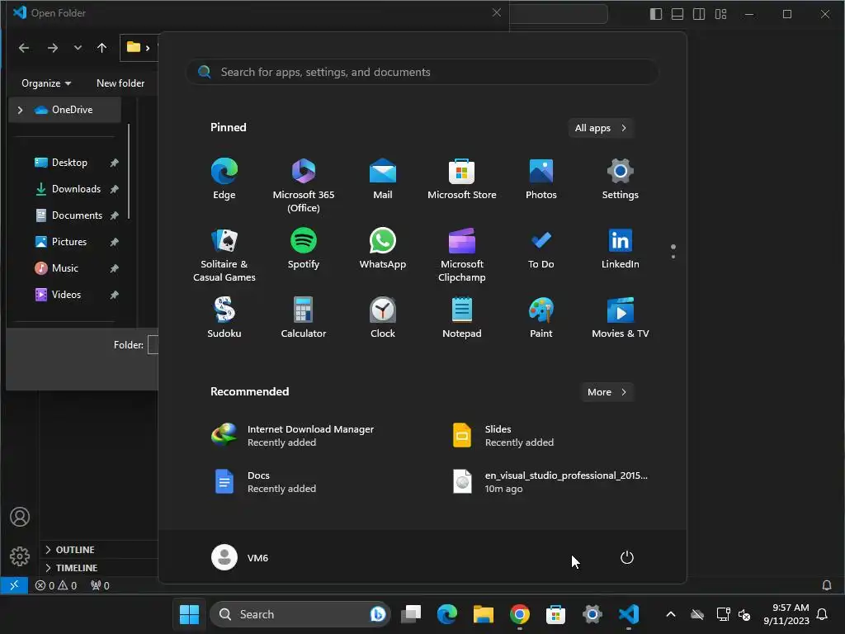
Task: Toggle VS Code primary side bar layout
Action: click(656, 14)
